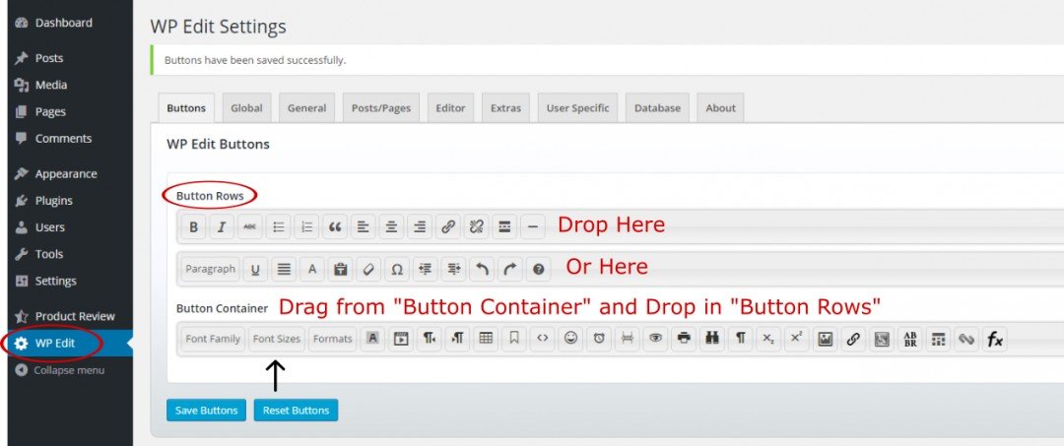Click the Paste as text clipboard button
This screenshot has width=1064, height=446.
point(340,269)
